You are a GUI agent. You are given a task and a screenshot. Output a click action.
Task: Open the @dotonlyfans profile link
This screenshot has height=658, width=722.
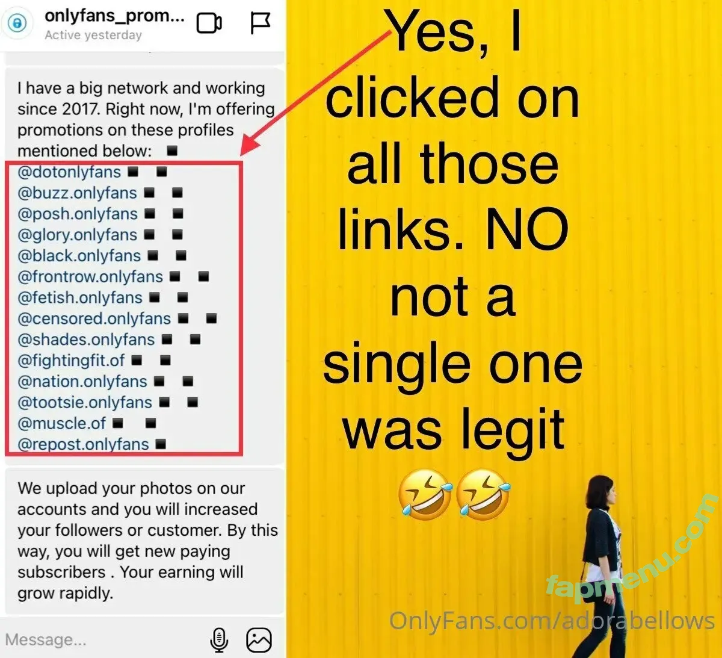pos(69,172)
